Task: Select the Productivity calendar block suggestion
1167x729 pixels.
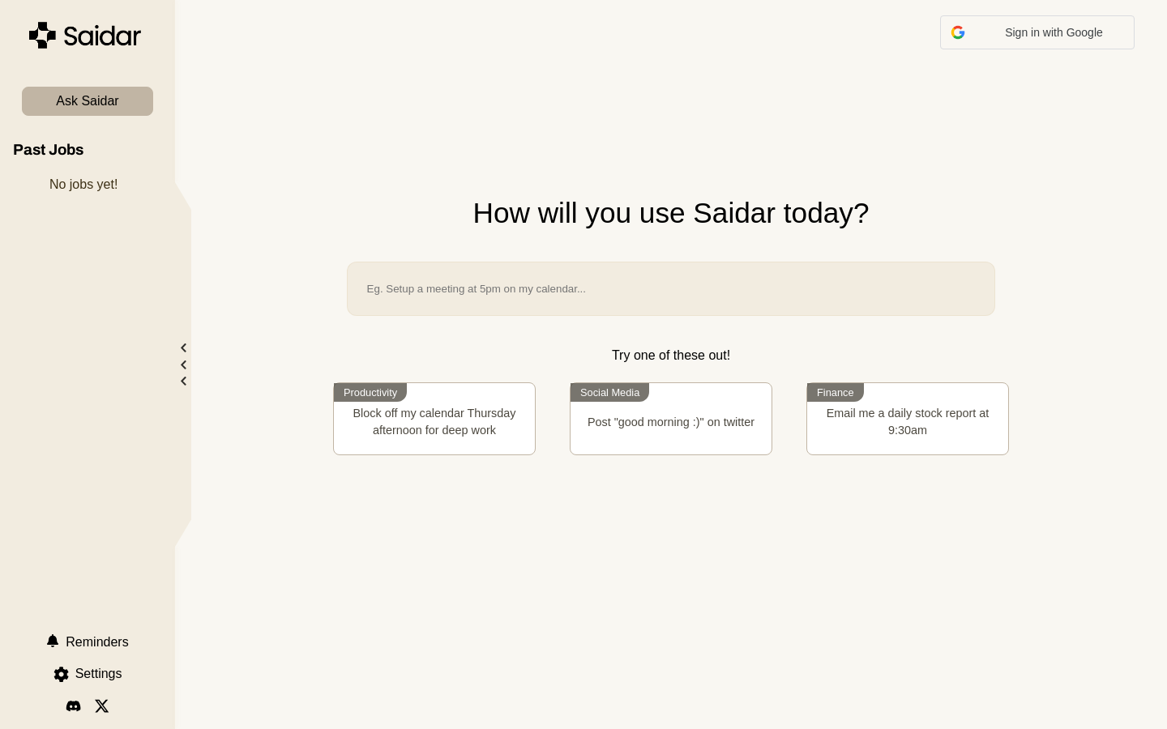Action: click(x=434, y=419)
